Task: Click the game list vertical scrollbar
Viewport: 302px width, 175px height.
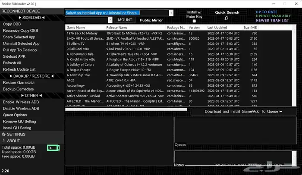Action: click(294, 66)
